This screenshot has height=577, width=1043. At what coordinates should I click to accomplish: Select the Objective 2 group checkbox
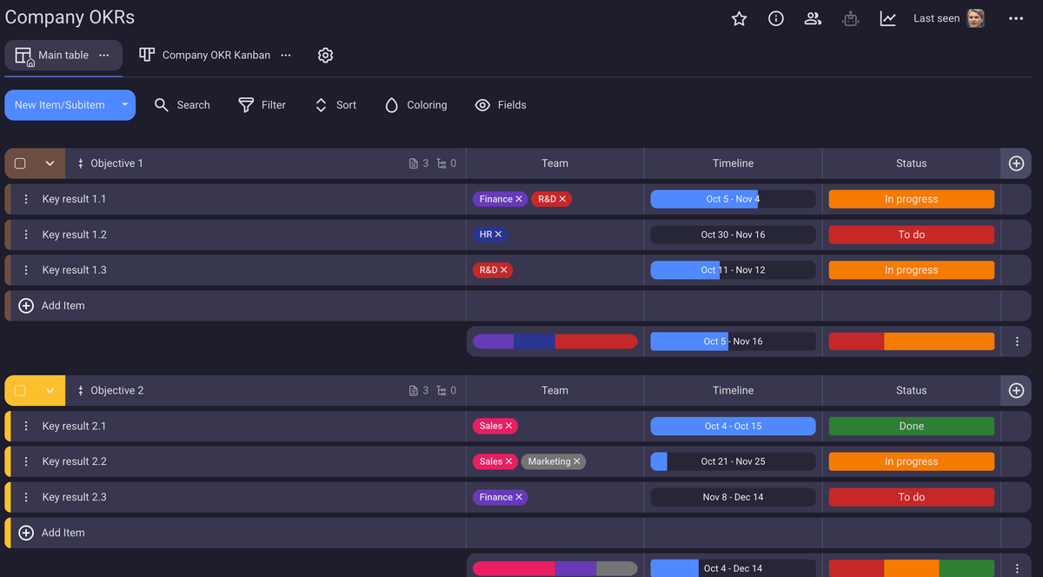coord(18,390)
